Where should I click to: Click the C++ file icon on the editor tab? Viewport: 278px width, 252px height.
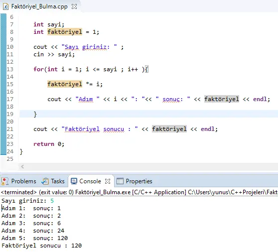(x=5, y=7)
